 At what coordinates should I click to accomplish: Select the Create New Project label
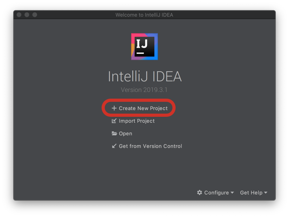[143, 108]
